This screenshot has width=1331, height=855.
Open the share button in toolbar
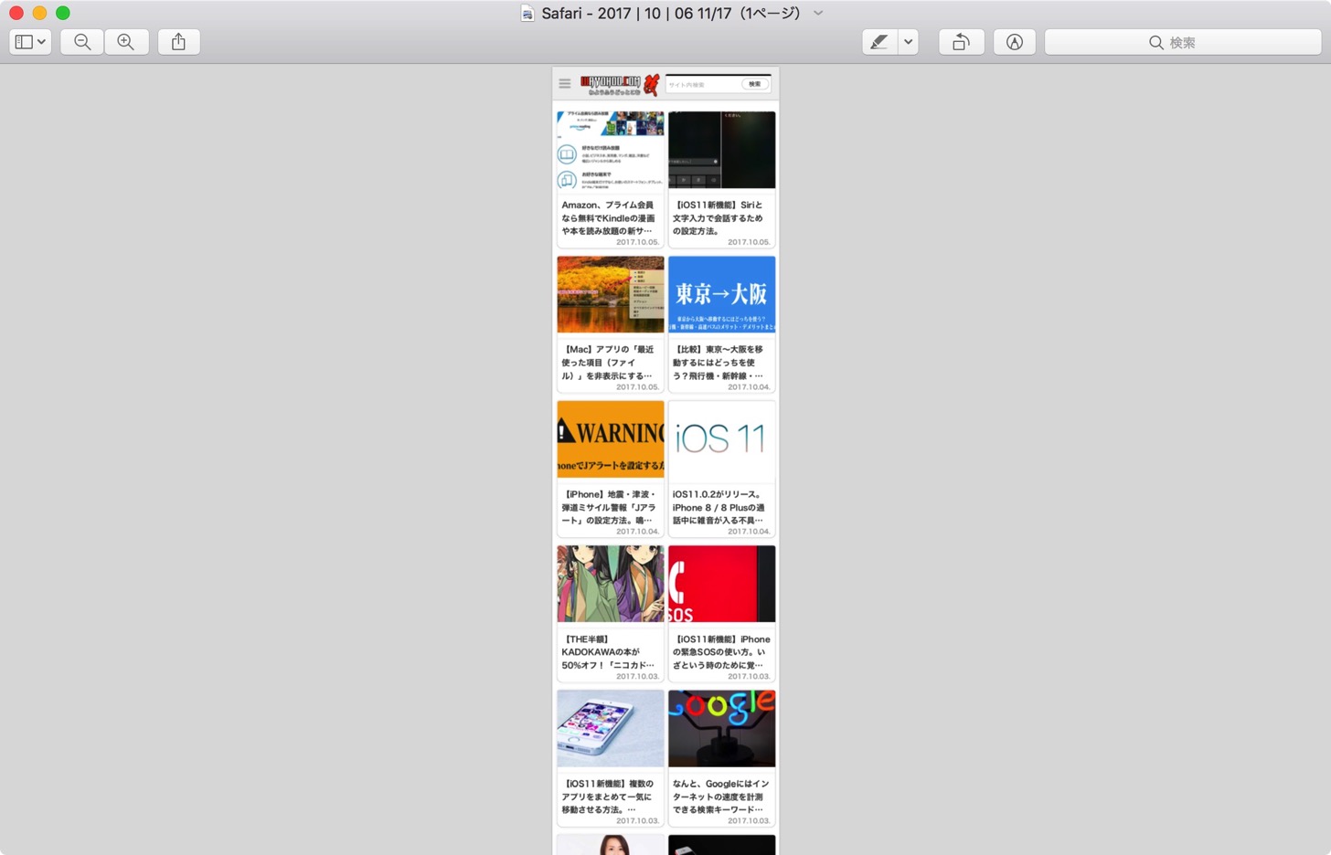tap(179, 42)
